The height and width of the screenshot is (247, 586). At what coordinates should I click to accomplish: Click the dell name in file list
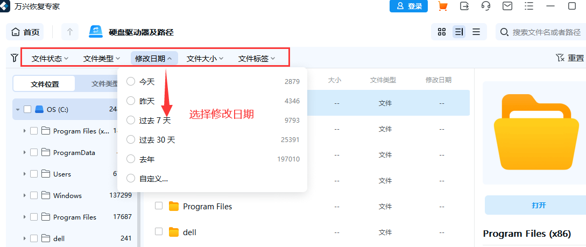click(190, 232)
